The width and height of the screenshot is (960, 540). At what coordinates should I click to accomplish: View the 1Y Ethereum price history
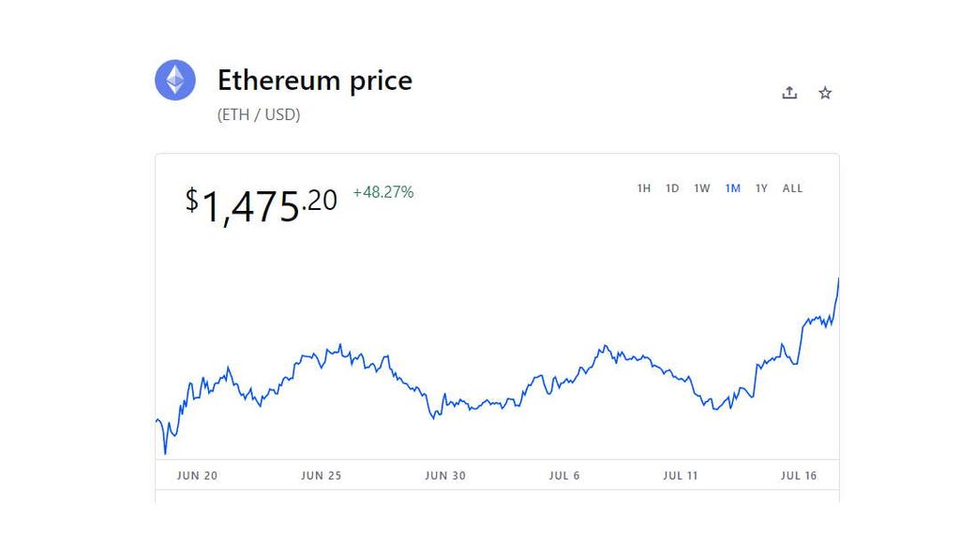click(x=761, y=188)
